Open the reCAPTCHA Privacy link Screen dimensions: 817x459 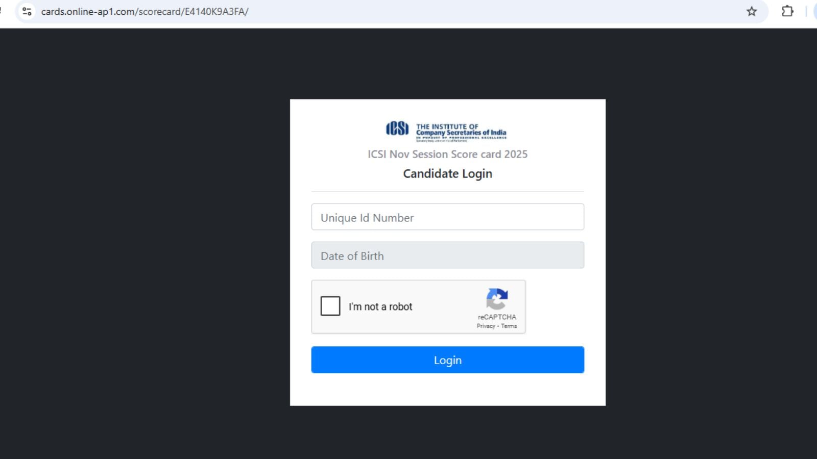point(486,326)
